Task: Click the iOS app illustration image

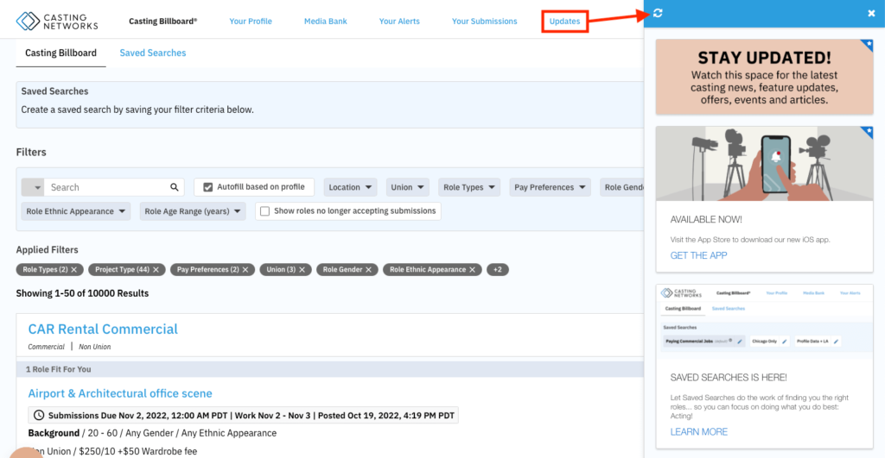Action: [x=764, y=163]
